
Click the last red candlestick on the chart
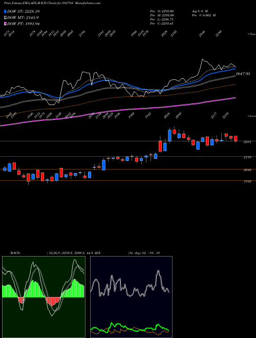(236, 139)
